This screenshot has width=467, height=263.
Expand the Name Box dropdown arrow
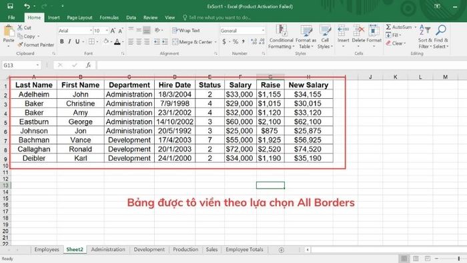[37, 65]
